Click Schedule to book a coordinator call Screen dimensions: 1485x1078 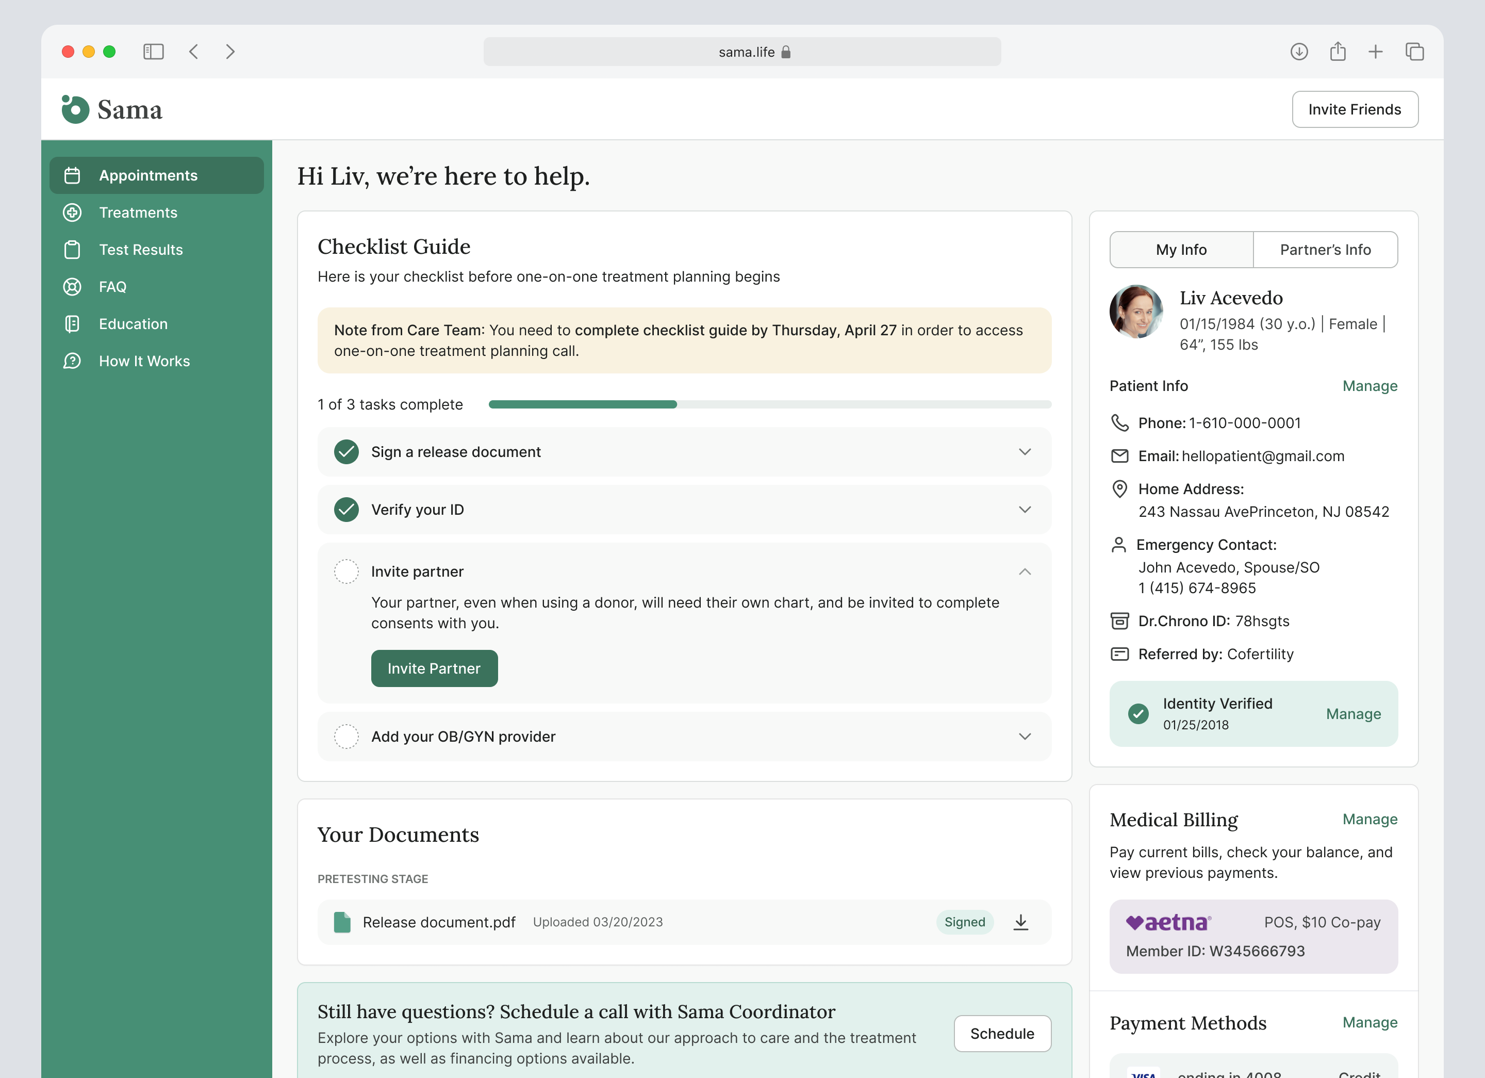(1002, 1034)
